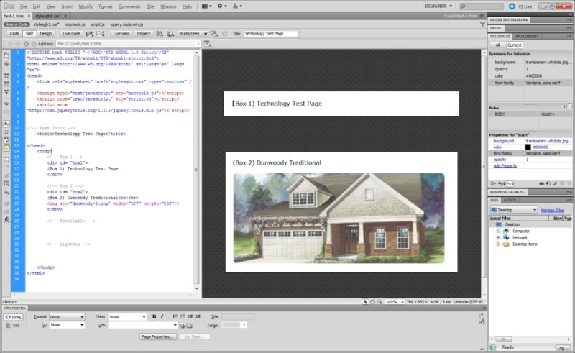Image resolution: width=575 pixels, height=353 pixels.
Task: Switch Properties panel to HTML mode
Action: click(x=14, y=317)
